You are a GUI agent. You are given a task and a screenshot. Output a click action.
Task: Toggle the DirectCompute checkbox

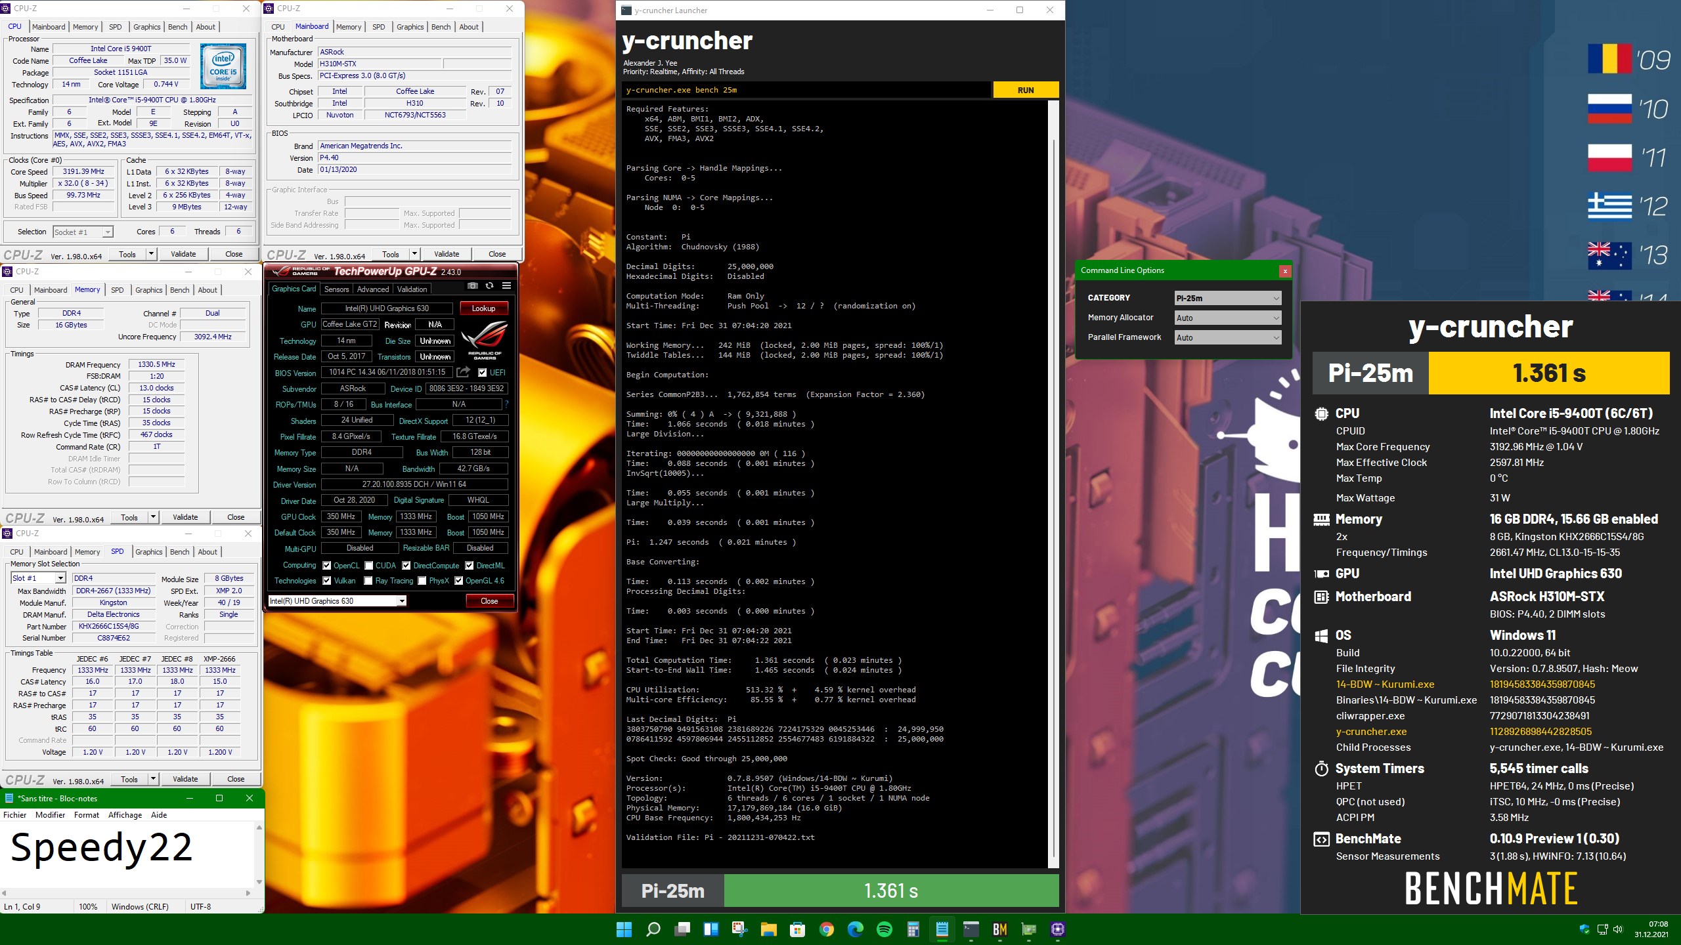click(406, 565)
